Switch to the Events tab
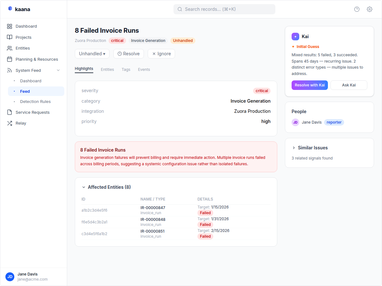 coord(144,70)
